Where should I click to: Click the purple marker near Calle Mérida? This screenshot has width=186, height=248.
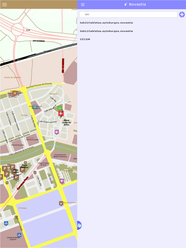pos(62,181)
